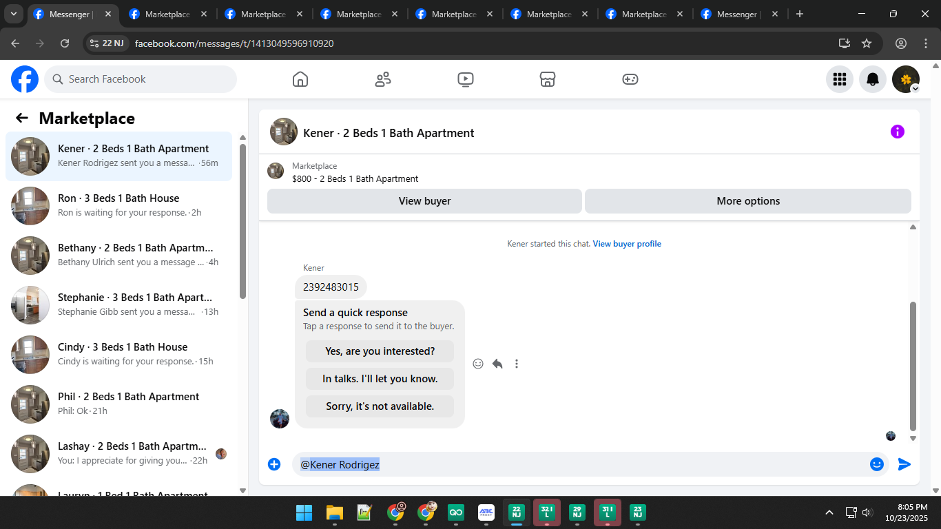Open the Kener 2 Beds 1 Bath conversation
Screen dimensions: 941x529
(118, 156)
